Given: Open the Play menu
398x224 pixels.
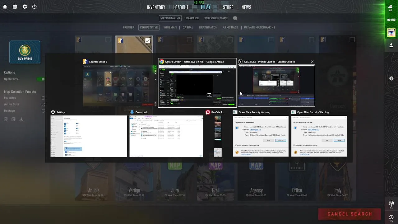Looking at the screenshot, I should (206, 7).
